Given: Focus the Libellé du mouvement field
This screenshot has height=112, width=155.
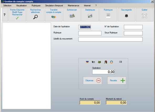Looking at the screenshot, I should tap(110, 39).
